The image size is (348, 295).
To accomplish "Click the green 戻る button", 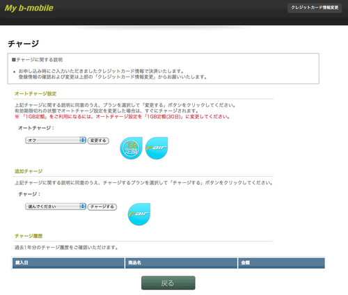I will 168,283.
